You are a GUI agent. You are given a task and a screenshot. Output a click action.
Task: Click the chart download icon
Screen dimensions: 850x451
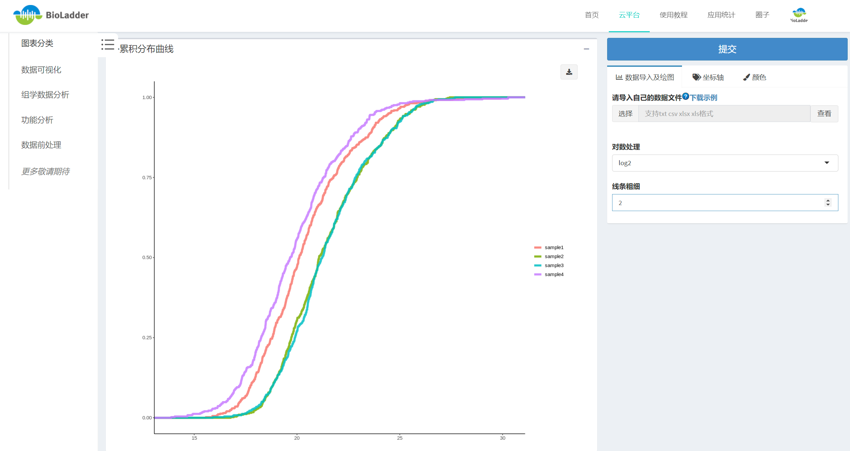pyautogui.click(x=569, y=72)
